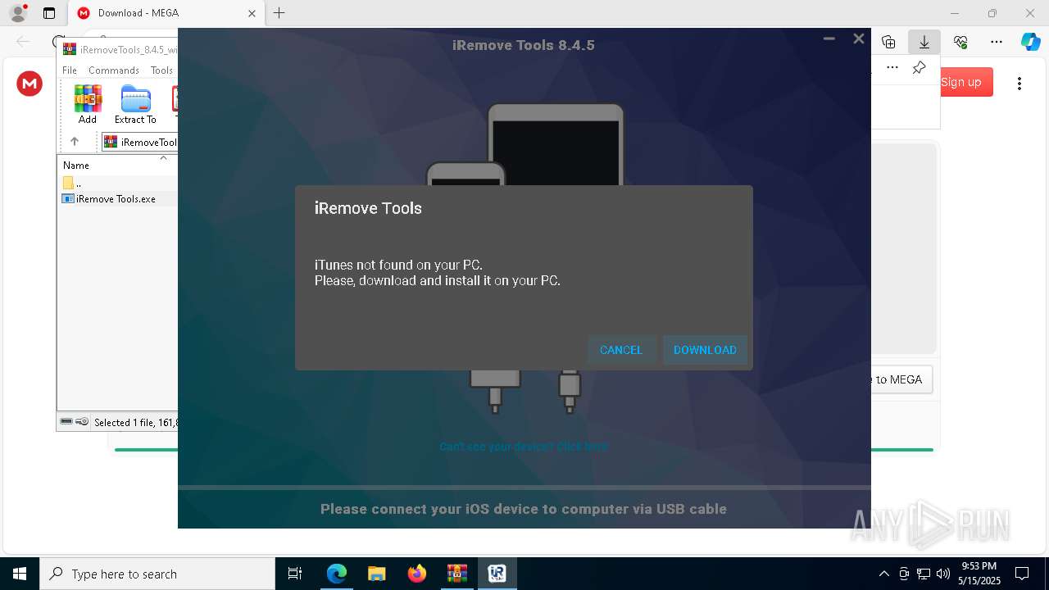Show hidden system tray icons
The image size is (1049, 590).
pyautogui.click(x=884, y=574)
